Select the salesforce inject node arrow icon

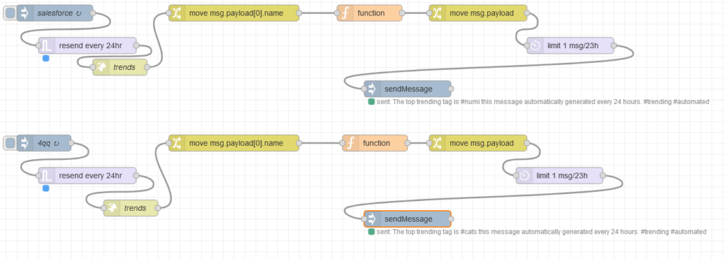tap(24, 13)
